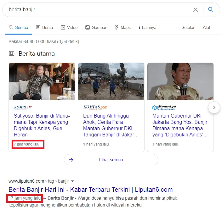Click 'Sekitar 64.600.000 hasil' stats text

coord(44,41)
